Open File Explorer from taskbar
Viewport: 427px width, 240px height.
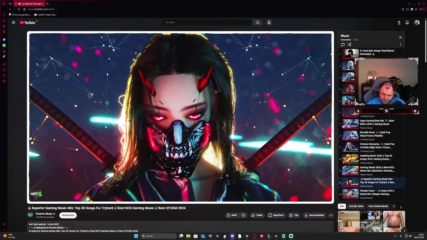[188, 236]
